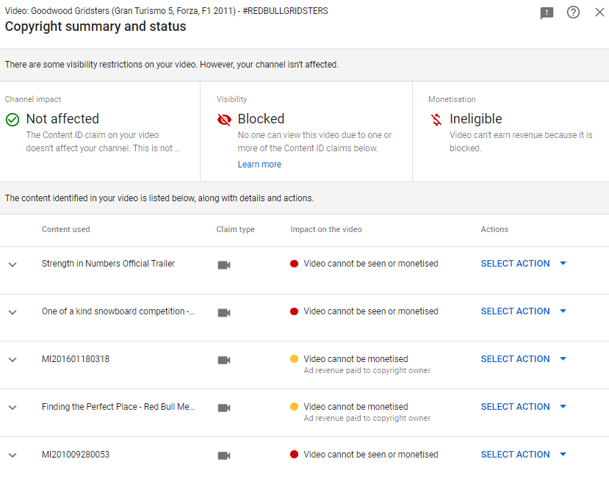The width and height of the screenshot is (609, 484).
Task: Open Select Action for Finding the Perfect Place
Action: [x=524, y=407]
